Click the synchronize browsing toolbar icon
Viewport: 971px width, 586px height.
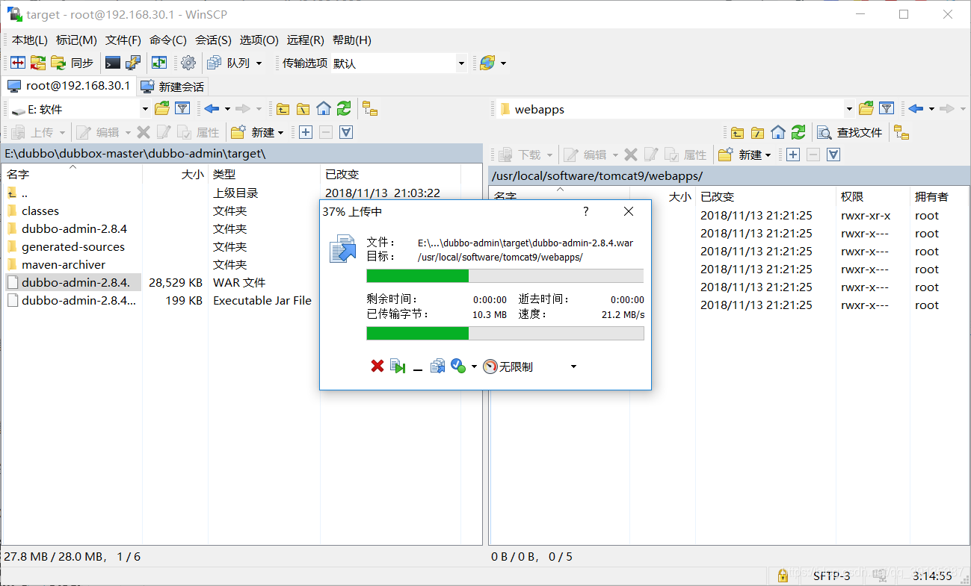tap(37, 63)
